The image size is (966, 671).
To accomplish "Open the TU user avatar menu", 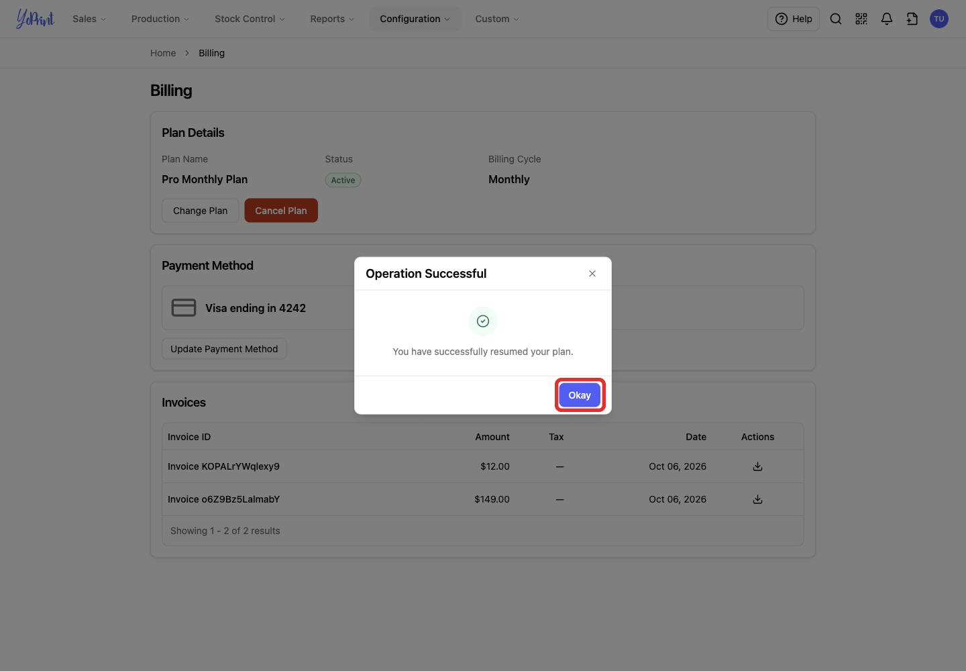I will [x=939, y=19].
